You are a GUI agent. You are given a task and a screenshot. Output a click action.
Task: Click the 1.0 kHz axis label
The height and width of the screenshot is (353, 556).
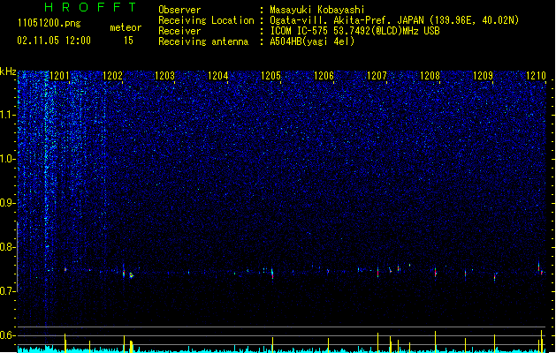pos(7,159)
